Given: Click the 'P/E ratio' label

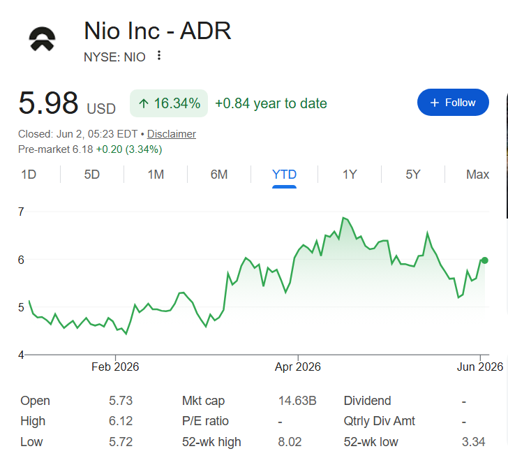Looking at the screenshot, I should coord(205,421).
